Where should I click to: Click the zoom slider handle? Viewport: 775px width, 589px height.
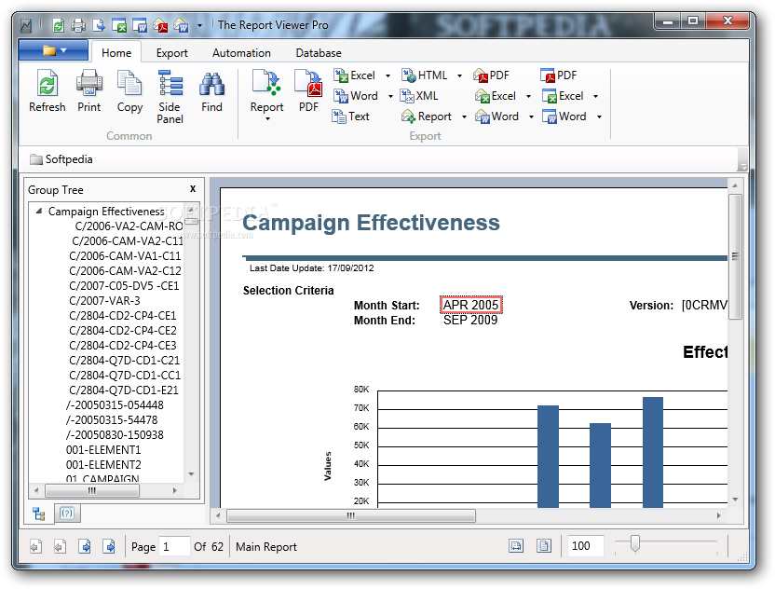pyautogui.click(x=635, y=543)
